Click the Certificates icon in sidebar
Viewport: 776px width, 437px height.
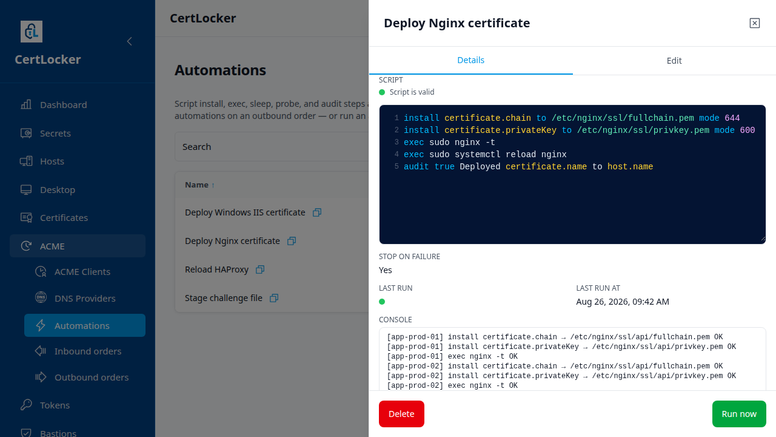(x=26, y=217)
